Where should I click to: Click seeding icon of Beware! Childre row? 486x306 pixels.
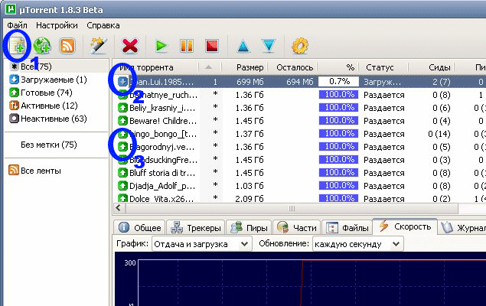122,121
